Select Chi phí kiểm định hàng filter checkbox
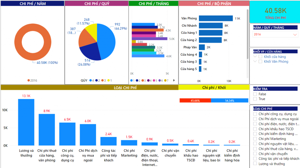 tap(255, 134)
